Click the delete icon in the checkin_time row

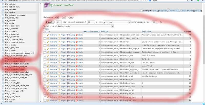point(77,55)
